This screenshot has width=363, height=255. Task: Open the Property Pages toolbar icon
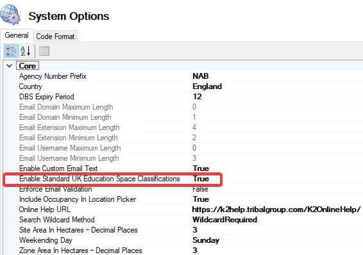point(44,51)
